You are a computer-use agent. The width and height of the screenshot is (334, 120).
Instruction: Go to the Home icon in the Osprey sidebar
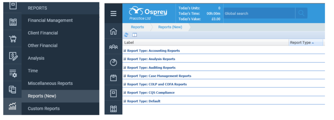pyautogui.click(x=113, y=32)
